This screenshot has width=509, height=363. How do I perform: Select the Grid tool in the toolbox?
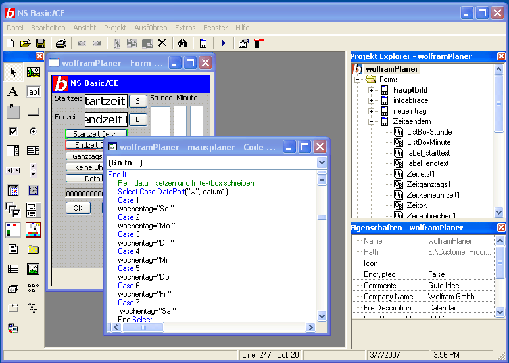click(13, 268)
